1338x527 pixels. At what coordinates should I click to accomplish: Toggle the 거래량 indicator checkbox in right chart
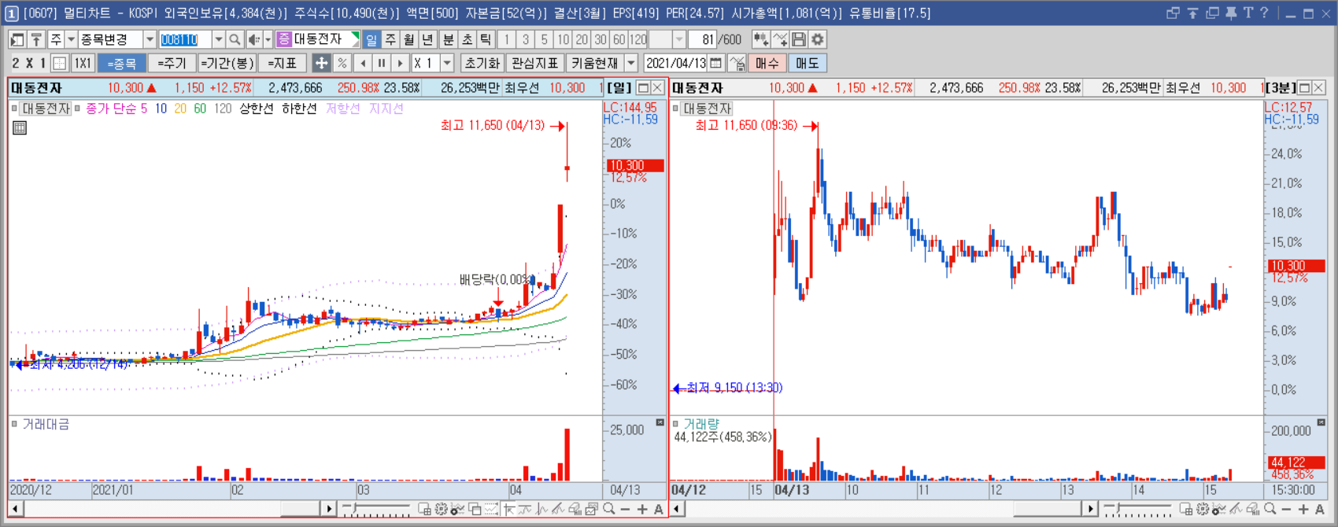[676, 424]
